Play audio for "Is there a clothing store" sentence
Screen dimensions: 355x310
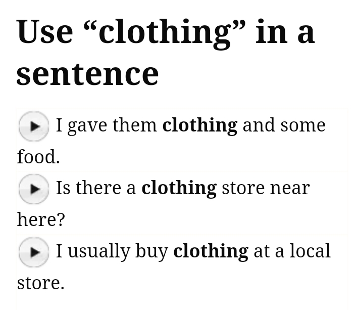[33, 189]
